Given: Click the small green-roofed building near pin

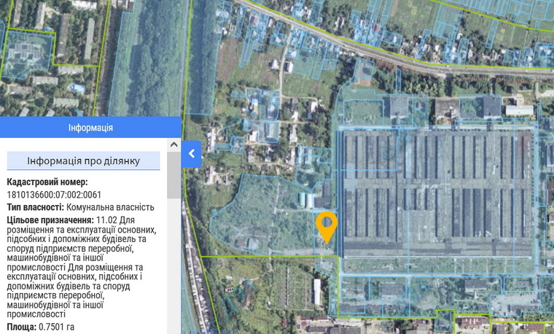Looking at the screenshot, I should tap(302, 199).
